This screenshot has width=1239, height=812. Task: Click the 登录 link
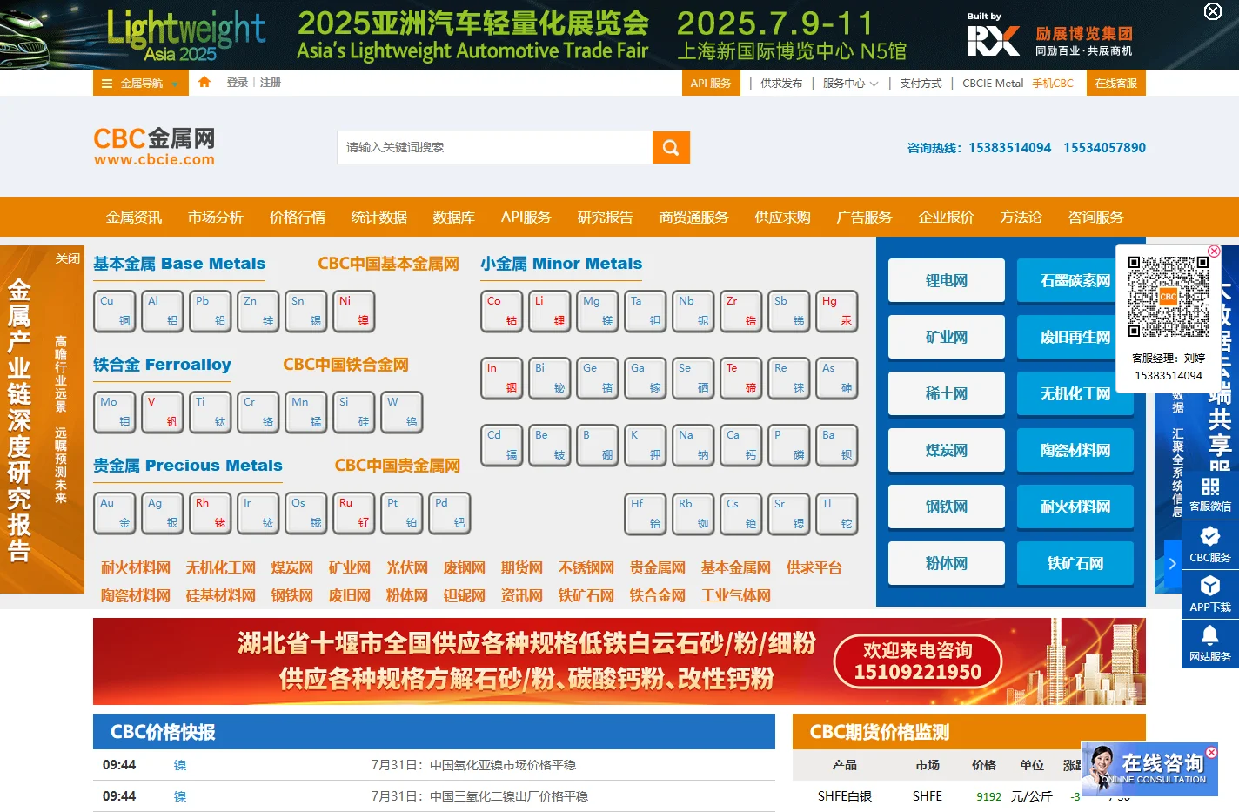pyautogui.click(x=238, y=83)
